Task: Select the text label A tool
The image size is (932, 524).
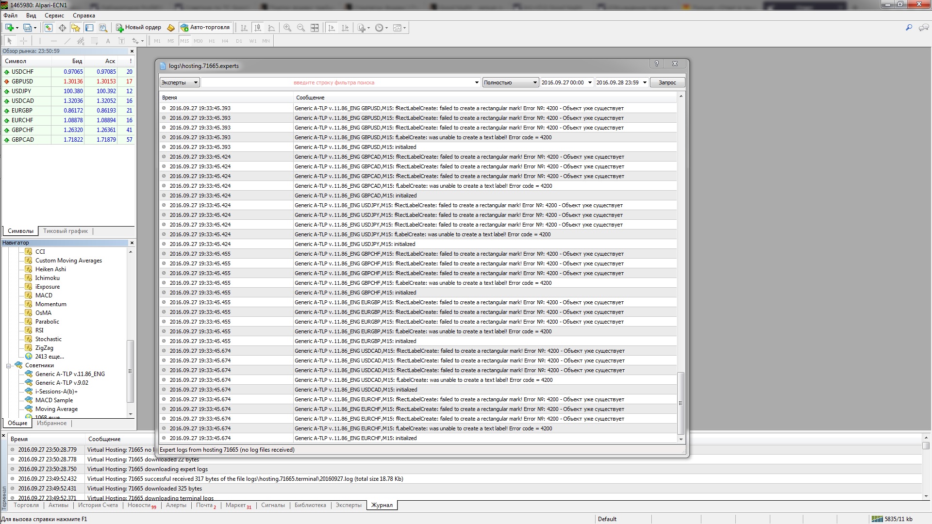Action: point(108,41)
